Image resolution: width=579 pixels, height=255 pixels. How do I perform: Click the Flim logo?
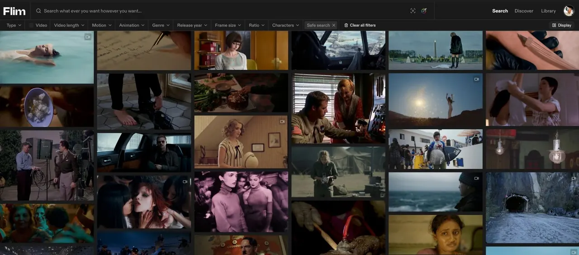pyautogui.click(x=14, y=10)
